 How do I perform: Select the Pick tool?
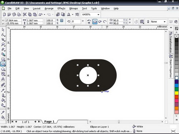pyautogui.click(x=3, y=30)
